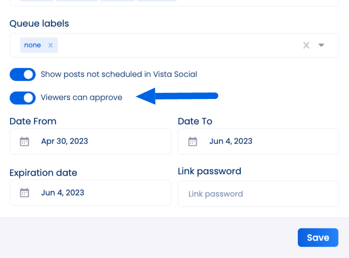The width and height of the screenshot is (349, 258).
Task: Click the 'Expiration date' field heading
Action: [x=43, y=173]
